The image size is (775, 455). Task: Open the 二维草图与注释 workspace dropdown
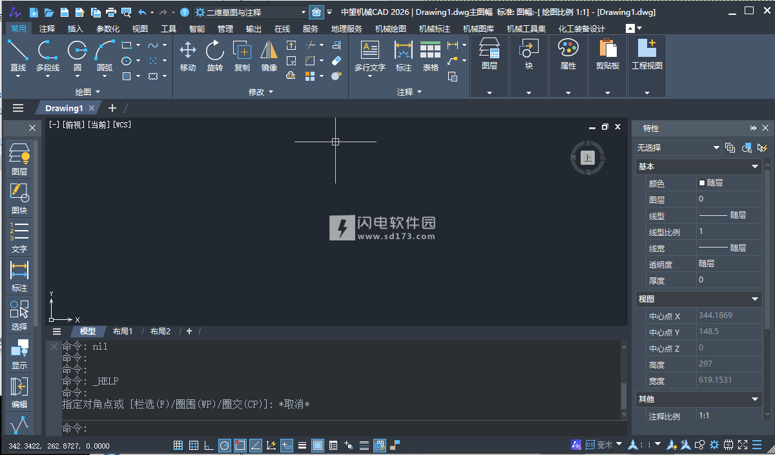251,12
